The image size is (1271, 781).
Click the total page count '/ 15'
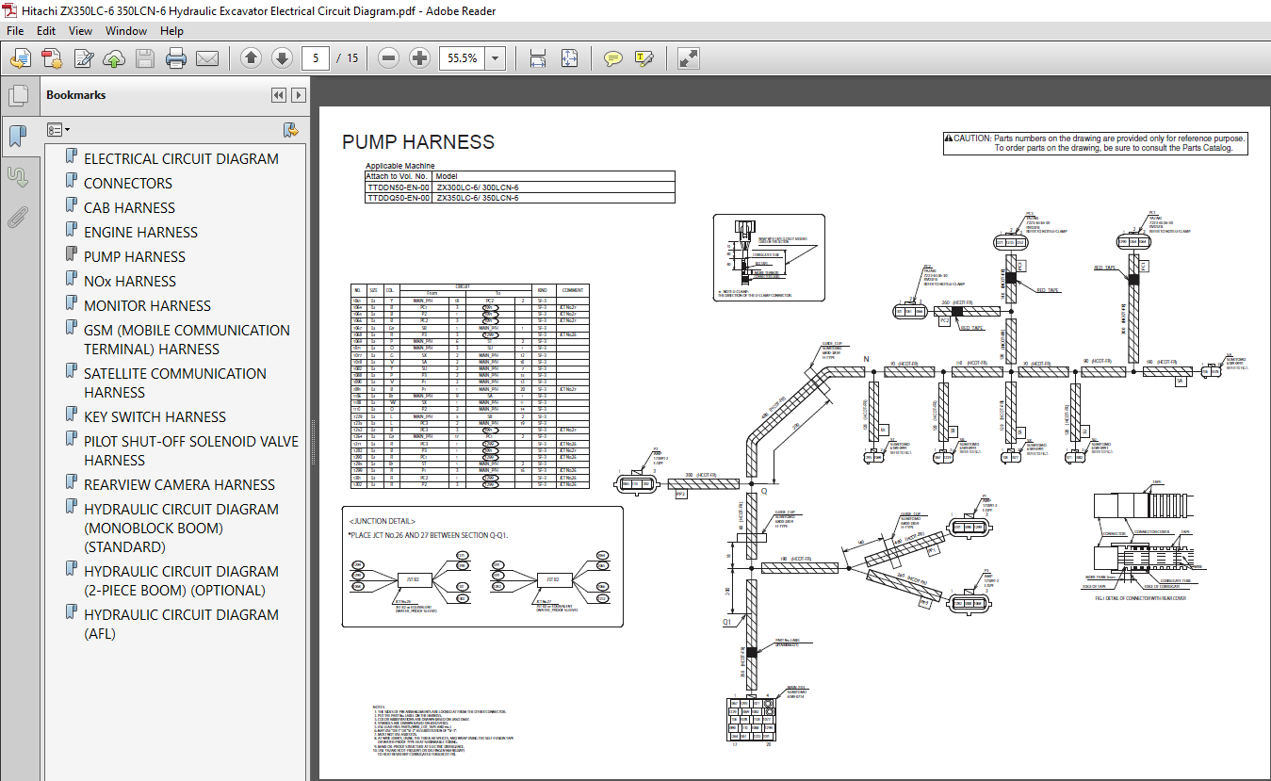(347, 58)
